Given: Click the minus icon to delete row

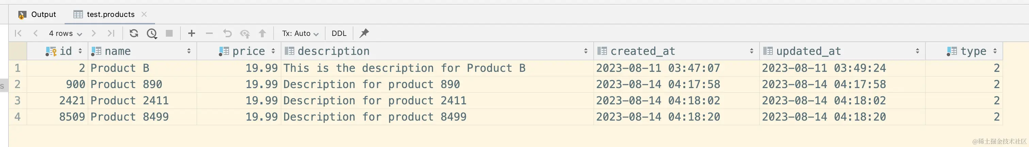Looking at the screenshot, I should coord(209,34).
